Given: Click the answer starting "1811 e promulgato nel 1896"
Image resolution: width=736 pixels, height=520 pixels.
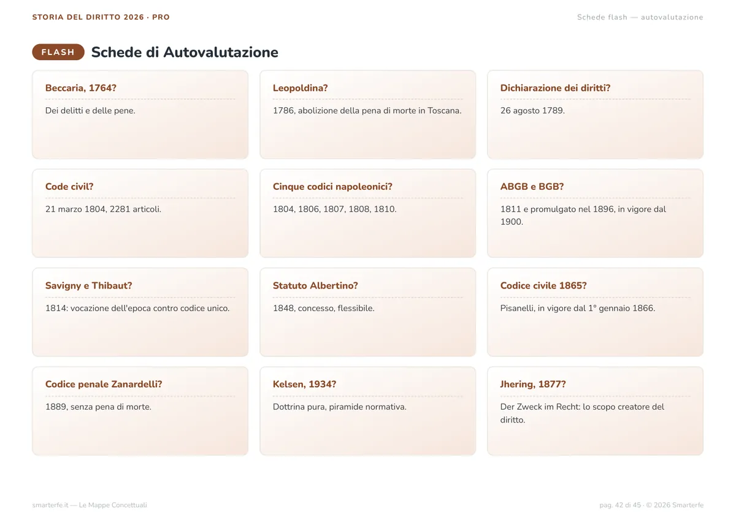Looking at the screenshot, I should 583,216.
